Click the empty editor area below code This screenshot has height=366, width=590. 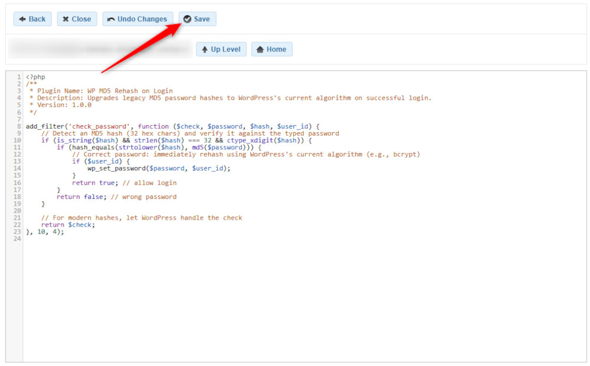coord(295,301)
